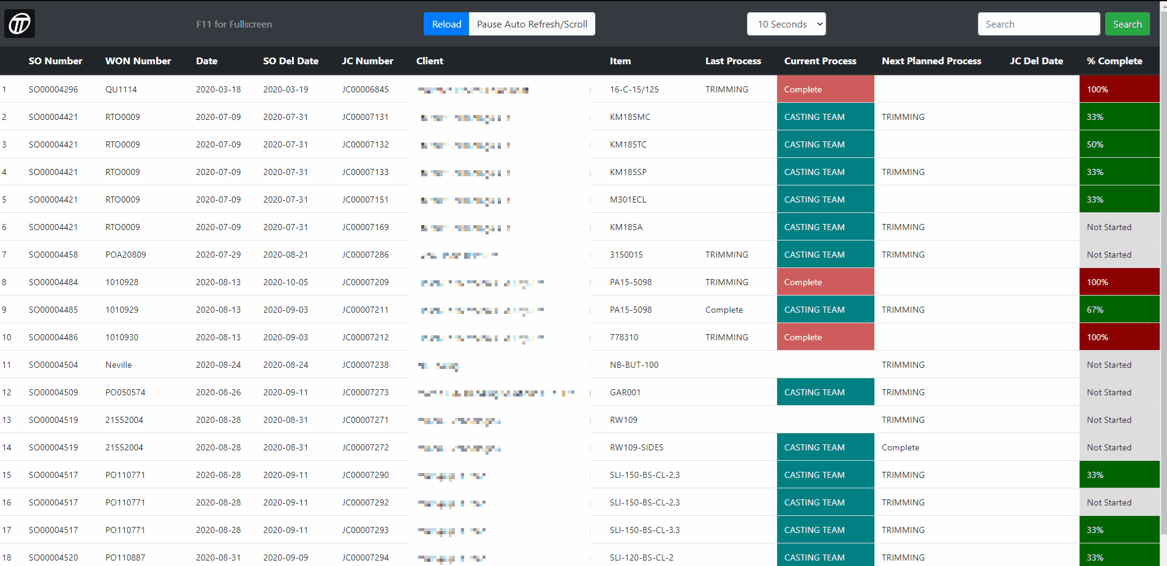Click the company logo icon in header
The image size is (1167, 566).
point(20,24)
